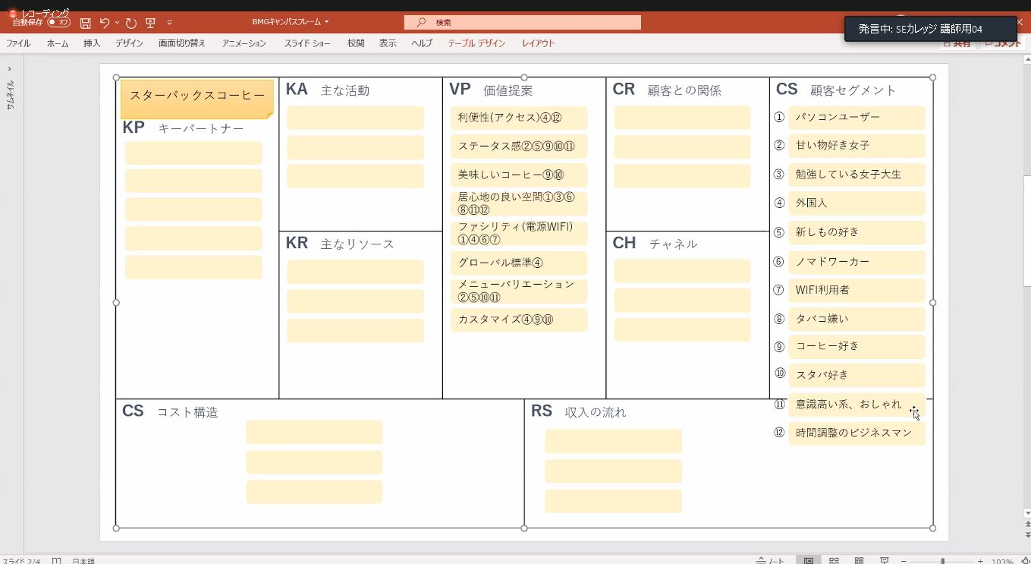Click the コーヒー好き note
1031x564 pixels.
(x=857, y=346)
